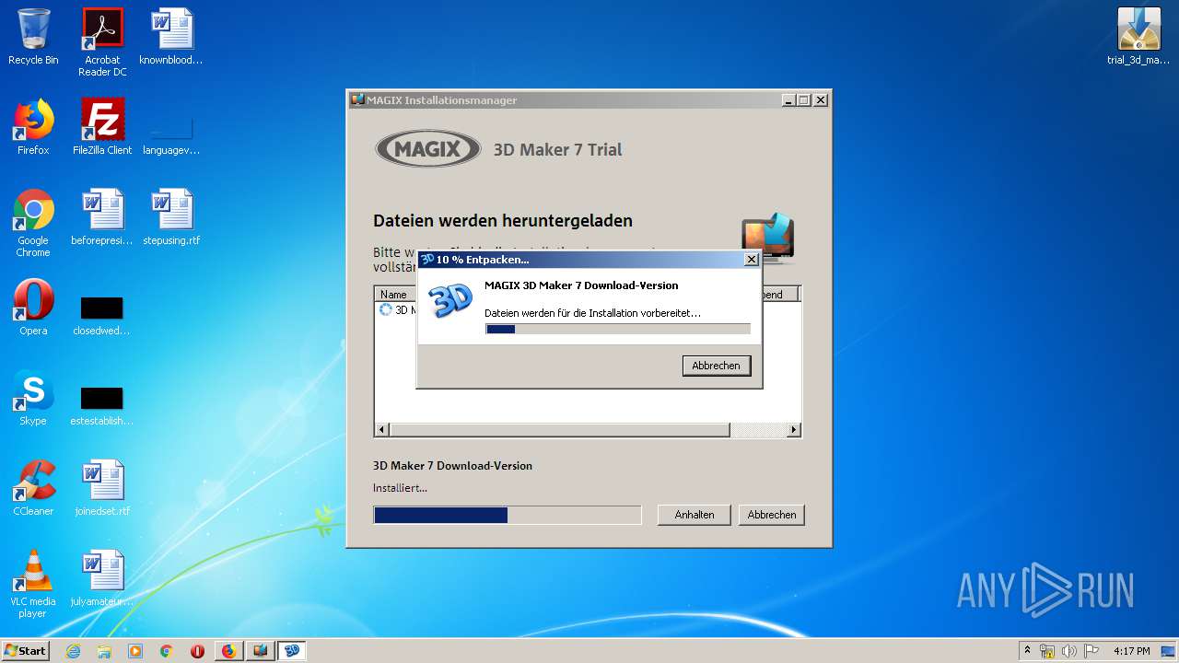Click the download monitor icon
The width and height of the screenshot is (1179, 663).
pos(768,238)
